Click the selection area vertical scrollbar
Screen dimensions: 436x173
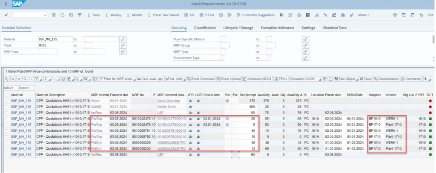pos(433,39)
